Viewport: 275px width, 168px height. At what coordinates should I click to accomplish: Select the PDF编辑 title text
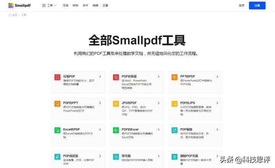pyautogui.click(x=186, y=129)
